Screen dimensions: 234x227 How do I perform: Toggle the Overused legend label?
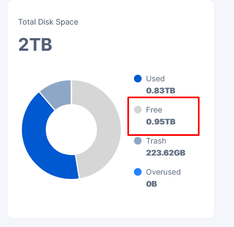pyautogui.click(x=163, y=172)
